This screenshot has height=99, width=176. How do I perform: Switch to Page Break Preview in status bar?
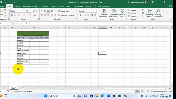[147, 91]
